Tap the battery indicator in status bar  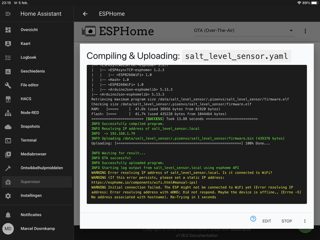[x=314, y=3]
